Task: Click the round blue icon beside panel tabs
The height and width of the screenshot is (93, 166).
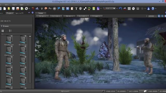Action: pos(32,13)
